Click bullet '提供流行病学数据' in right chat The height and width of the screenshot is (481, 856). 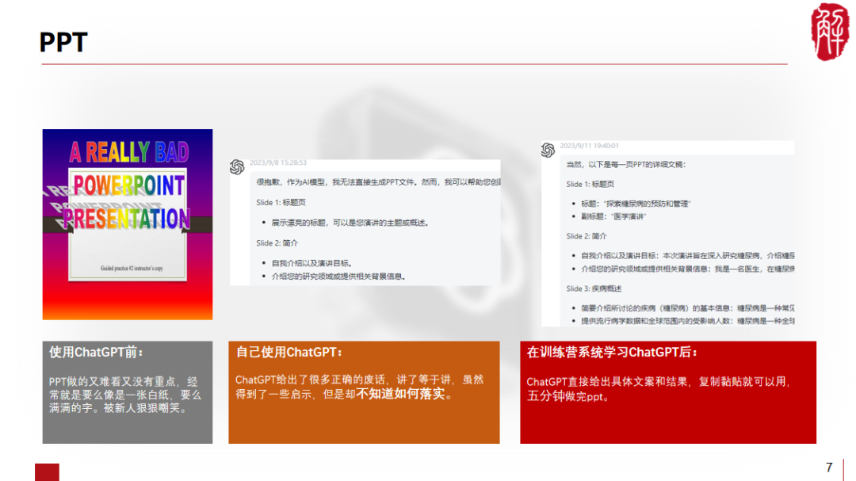tap(688, 321)
